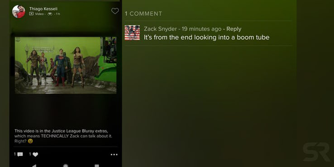
Task: Select the boom tube comment text
Action: click(207, 37)
